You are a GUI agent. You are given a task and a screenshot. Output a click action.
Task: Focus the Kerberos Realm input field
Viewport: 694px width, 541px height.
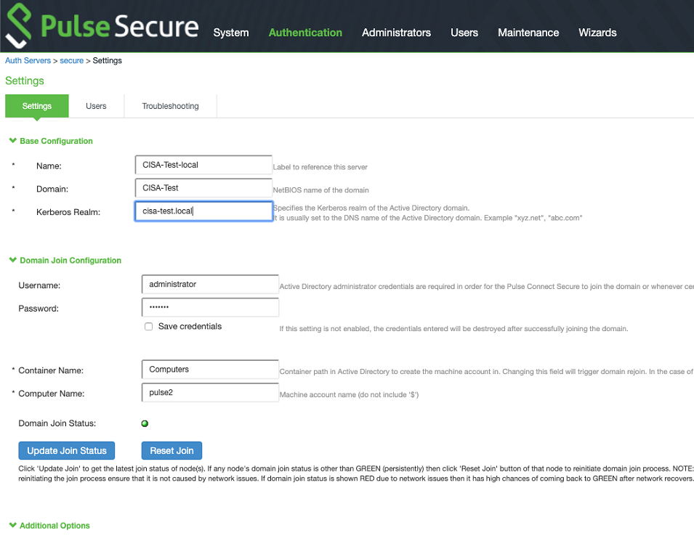(x=203, y=211)
